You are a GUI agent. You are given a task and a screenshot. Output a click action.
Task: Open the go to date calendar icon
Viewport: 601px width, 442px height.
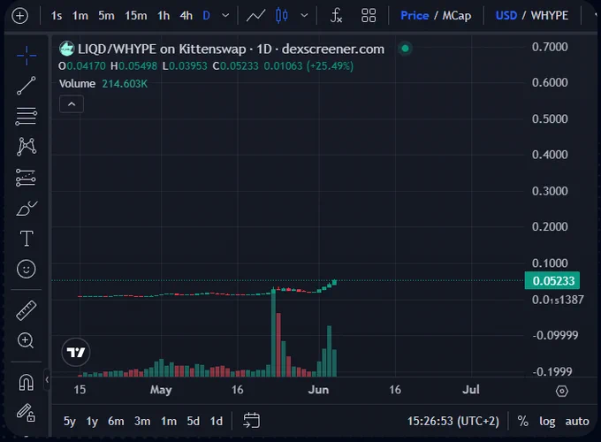[251, 421]
